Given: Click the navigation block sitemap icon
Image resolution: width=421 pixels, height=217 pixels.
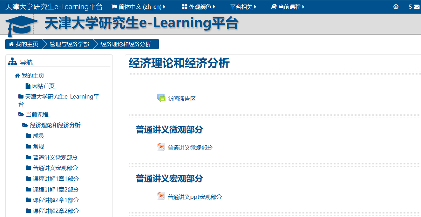Looking at the screenshot, I should [12, 62].
